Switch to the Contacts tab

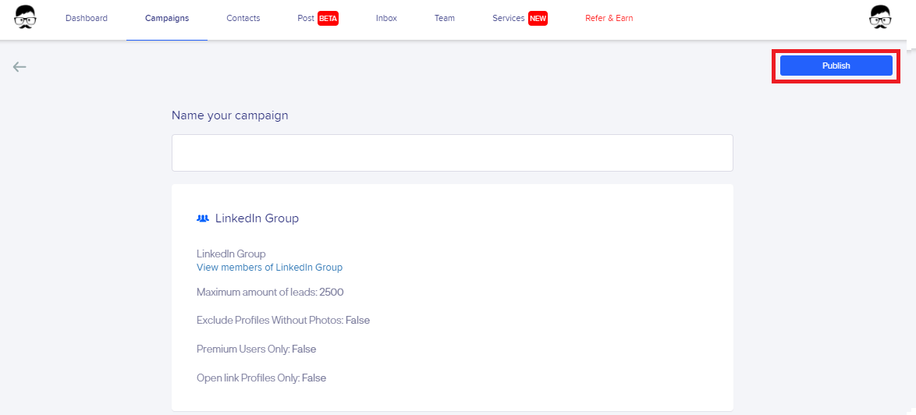click(243, 18)
